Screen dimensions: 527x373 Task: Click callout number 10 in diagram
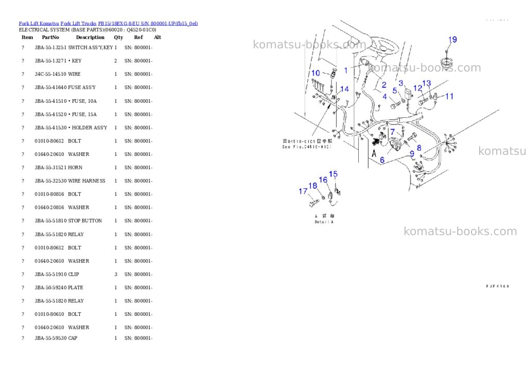(x=315, y=73)
